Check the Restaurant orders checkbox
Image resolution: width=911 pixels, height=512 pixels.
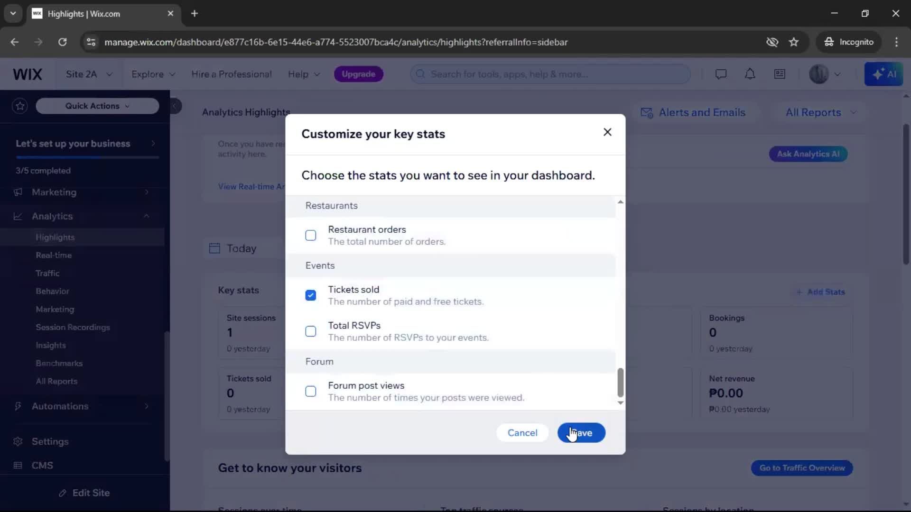click(311, 236)
